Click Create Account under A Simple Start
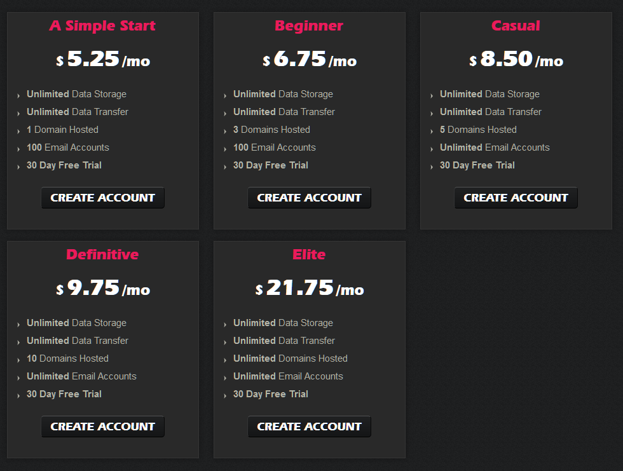 (x=103, y=198)
